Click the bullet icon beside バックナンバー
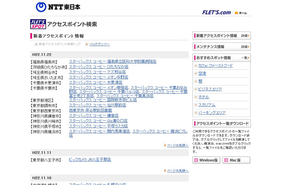This screenshot has height=185, width=282. (87, 44)
